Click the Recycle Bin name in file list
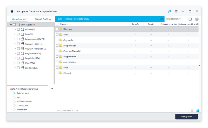 tap(68, 40)
